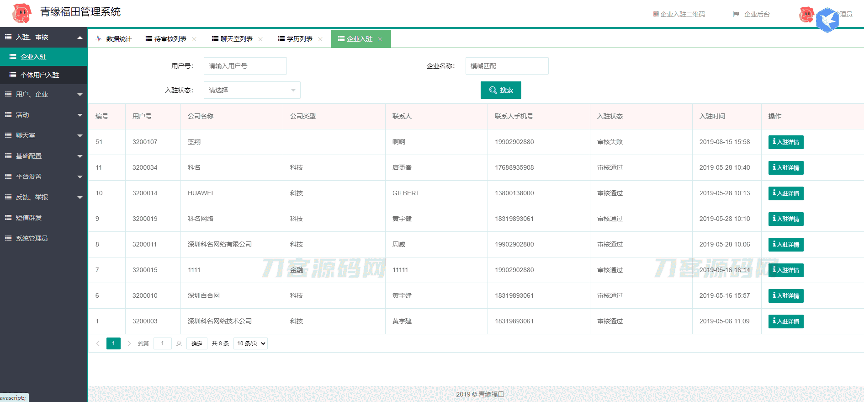Expand the 用户、企业 sidebar menu
The image size is (864, 402).
pos(43,94)
